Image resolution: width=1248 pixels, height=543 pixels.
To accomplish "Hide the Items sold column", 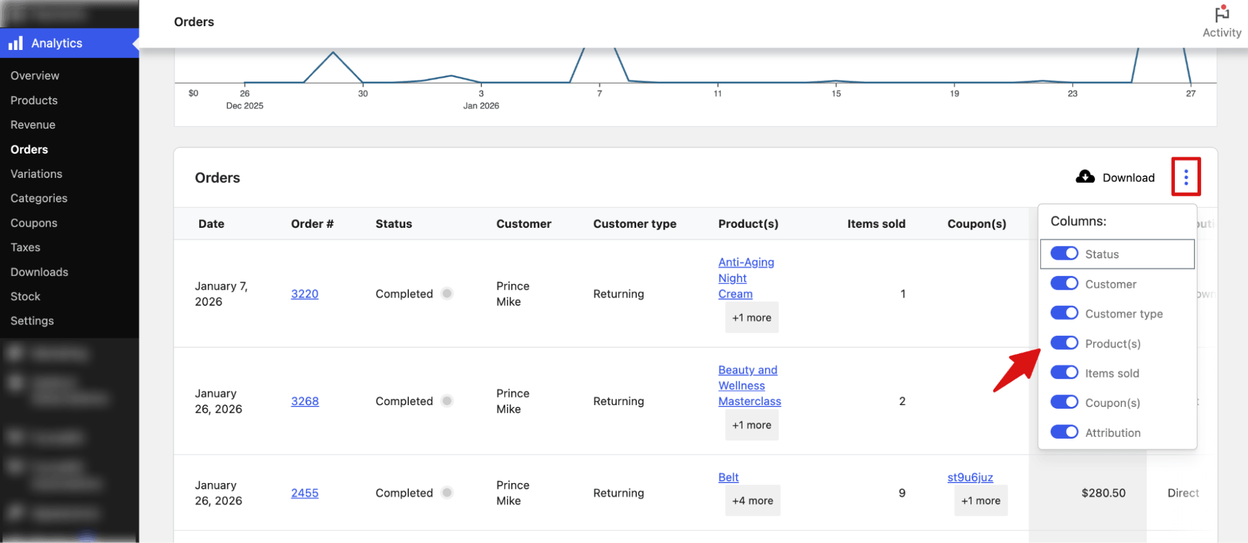I will [1064, 373].
